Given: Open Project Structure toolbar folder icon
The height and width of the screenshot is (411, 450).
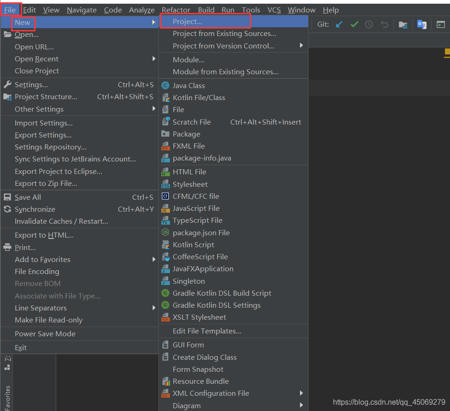Looking at the screenshot, I should tap(403, 24).
